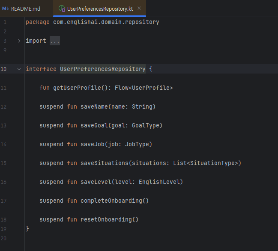Select the UserPreferencesRepository.kt tab

(100, 9)
